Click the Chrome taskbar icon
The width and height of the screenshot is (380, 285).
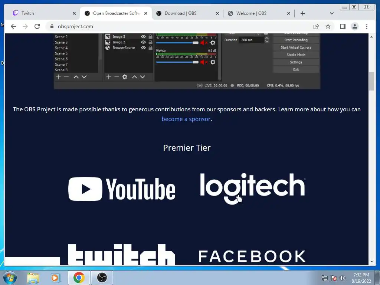point(79,278)
